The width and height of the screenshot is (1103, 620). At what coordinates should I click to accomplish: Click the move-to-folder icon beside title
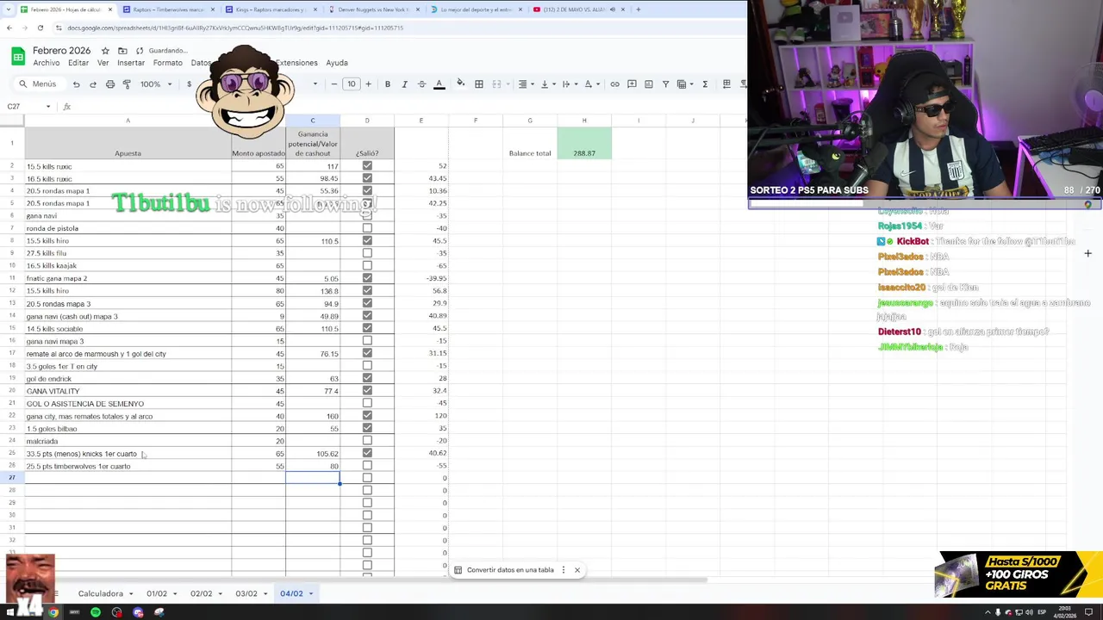[x=122, y=51]
